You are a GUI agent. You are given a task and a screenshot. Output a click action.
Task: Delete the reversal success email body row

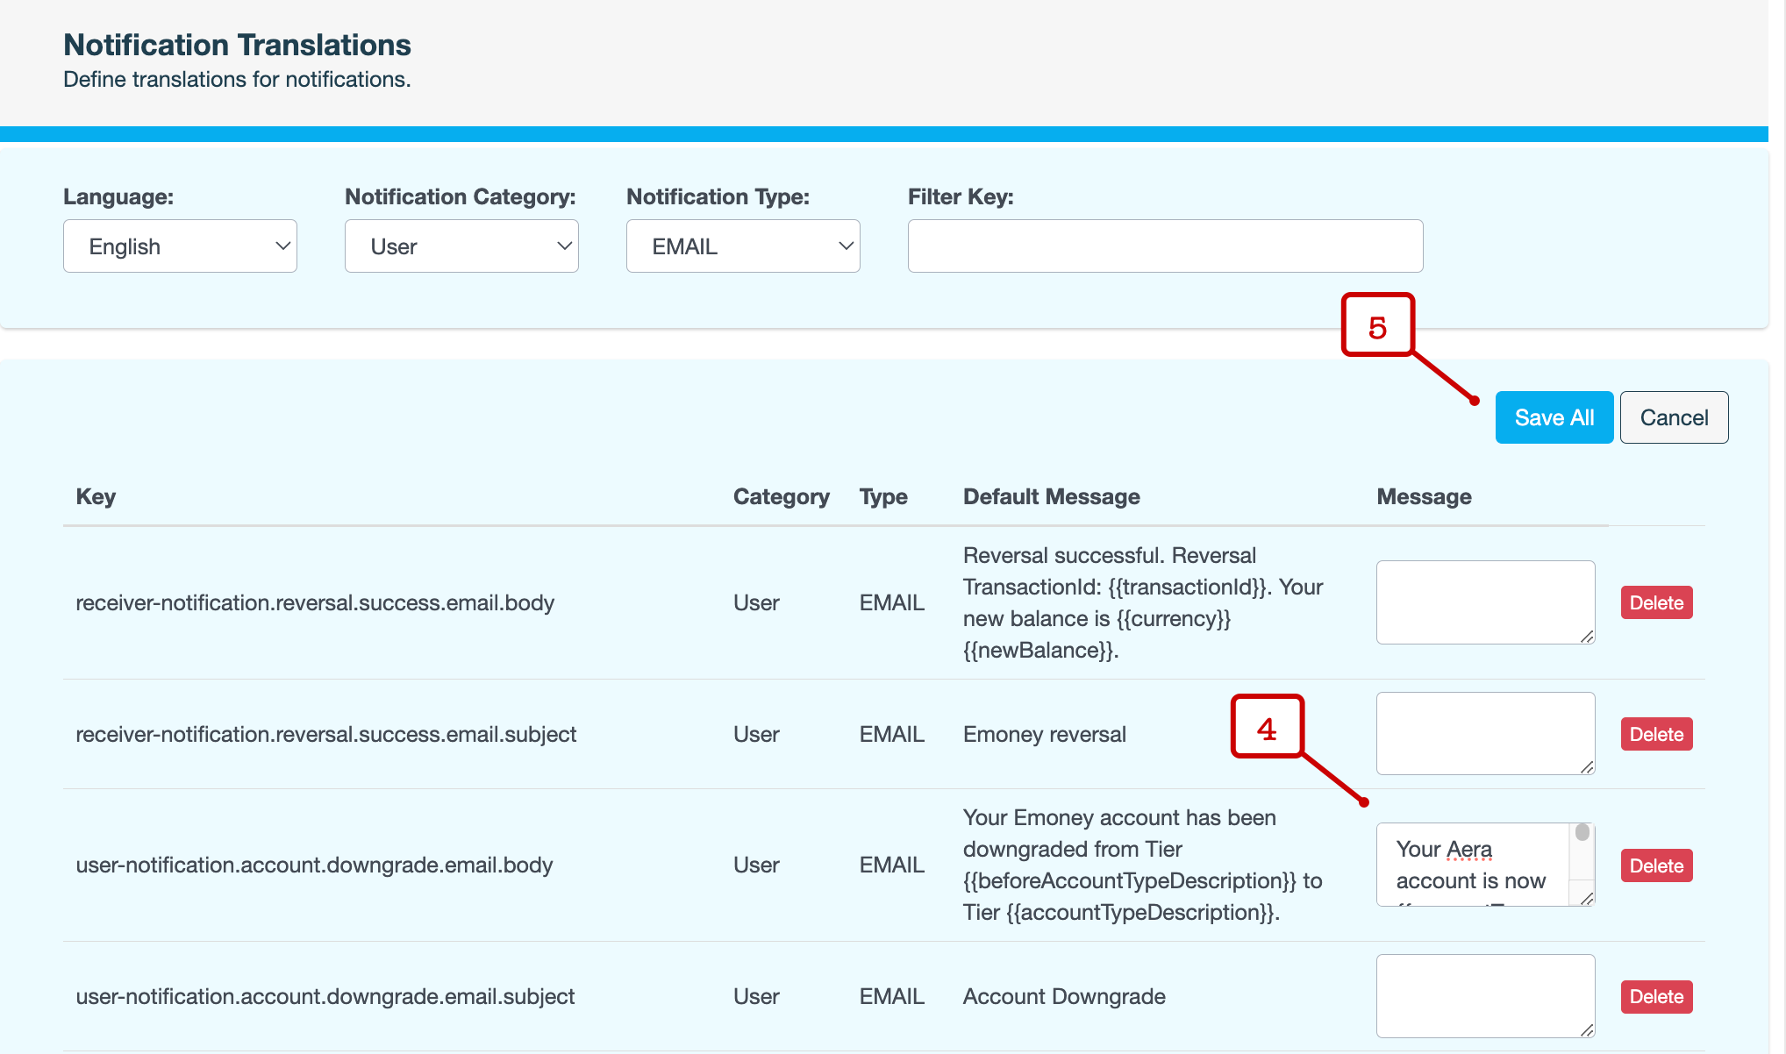click(x=1656, y=602)
